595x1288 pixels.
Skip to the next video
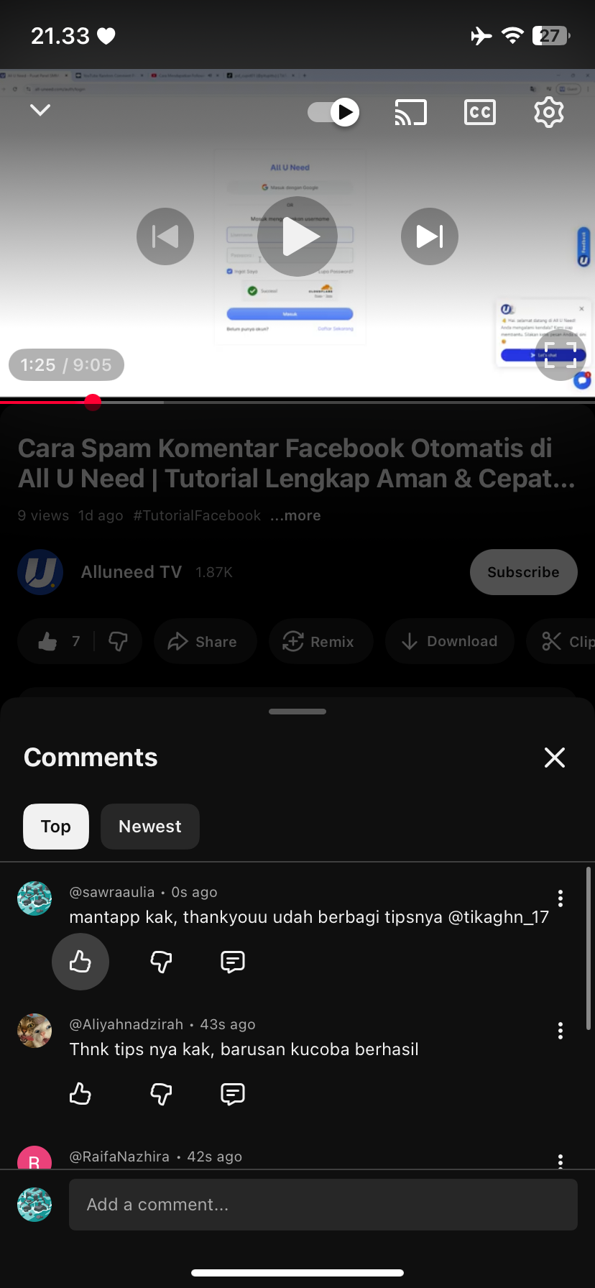(430, 236)
